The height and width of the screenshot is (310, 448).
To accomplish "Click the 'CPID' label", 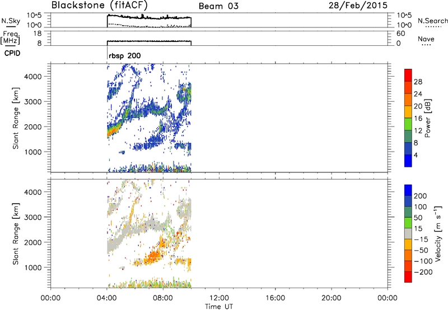I will click(x=12, y=53).
